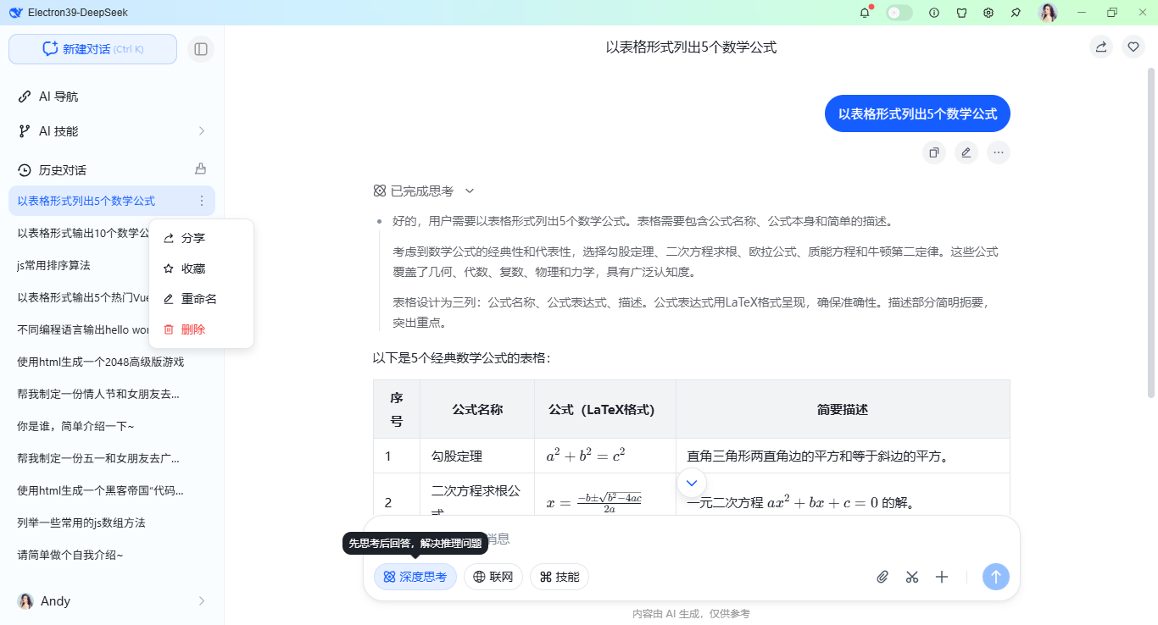Click the blue send arrow button
This screenshot has height=625, width=1158.
[995, 577]
